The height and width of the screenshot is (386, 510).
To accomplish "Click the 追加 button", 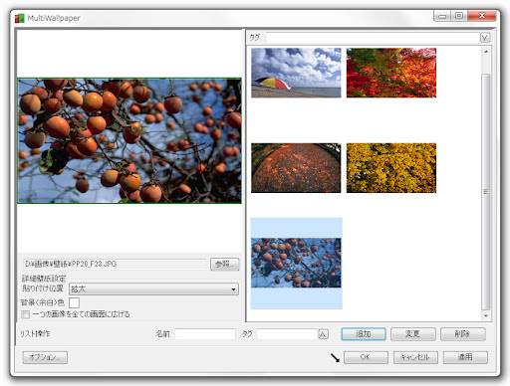I will coord(364,334).
